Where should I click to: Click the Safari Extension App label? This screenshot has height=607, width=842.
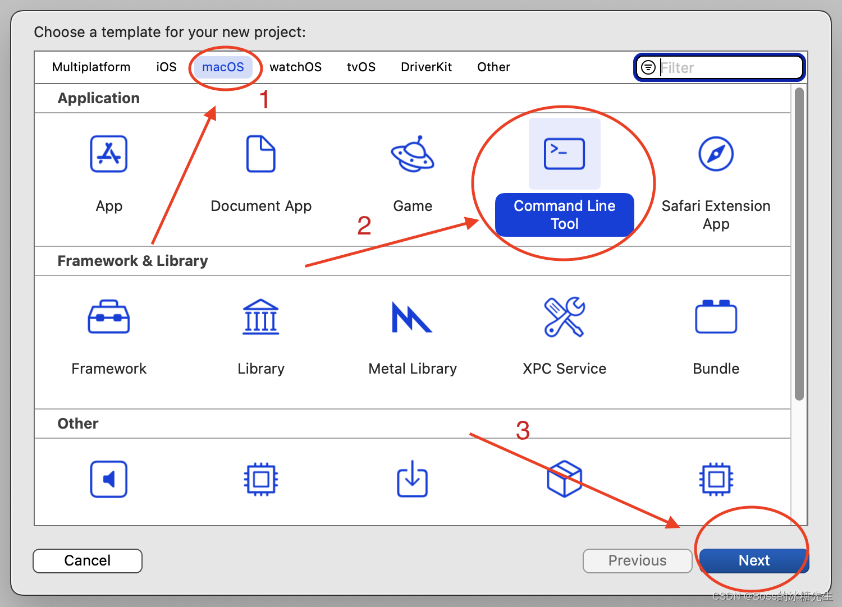coord(716,215)
